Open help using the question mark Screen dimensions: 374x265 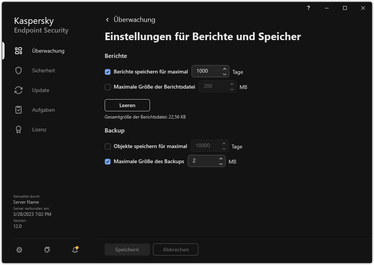click(308, 8)
